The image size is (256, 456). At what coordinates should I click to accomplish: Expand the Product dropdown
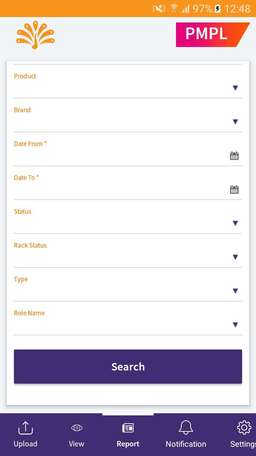pos(235,88)
